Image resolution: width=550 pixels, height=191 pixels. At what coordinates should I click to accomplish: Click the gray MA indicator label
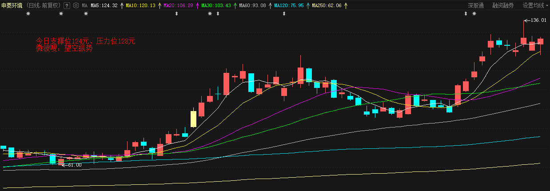[x=84, y=6]
